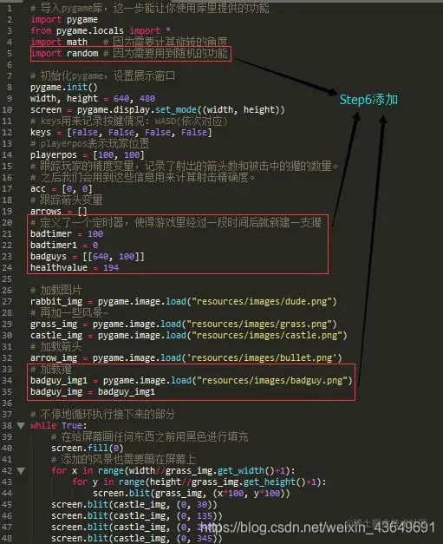The height and width of the screenshot is (544, 443).
Task: Click the badtimer = 100 line
Action: click(x=67, y=234)
